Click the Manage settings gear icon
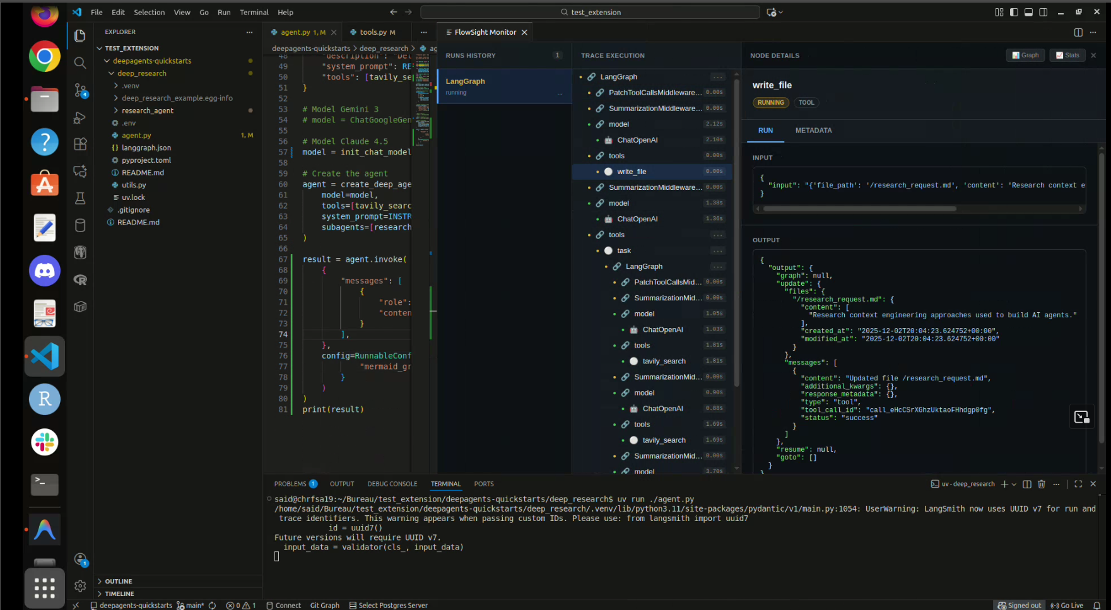This screenshot has height=610, width=1111. tap(80, 586)
